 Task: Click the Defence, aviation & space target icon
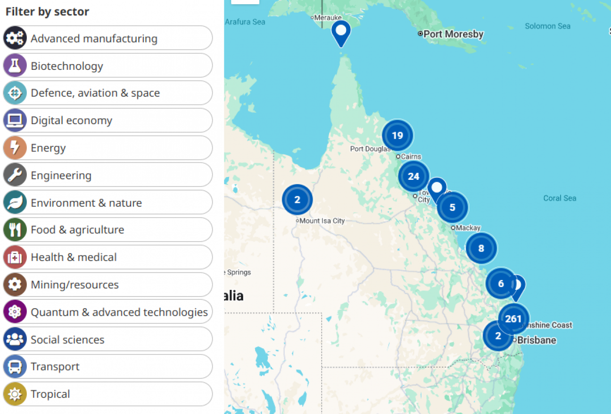[x=15, y=93]
